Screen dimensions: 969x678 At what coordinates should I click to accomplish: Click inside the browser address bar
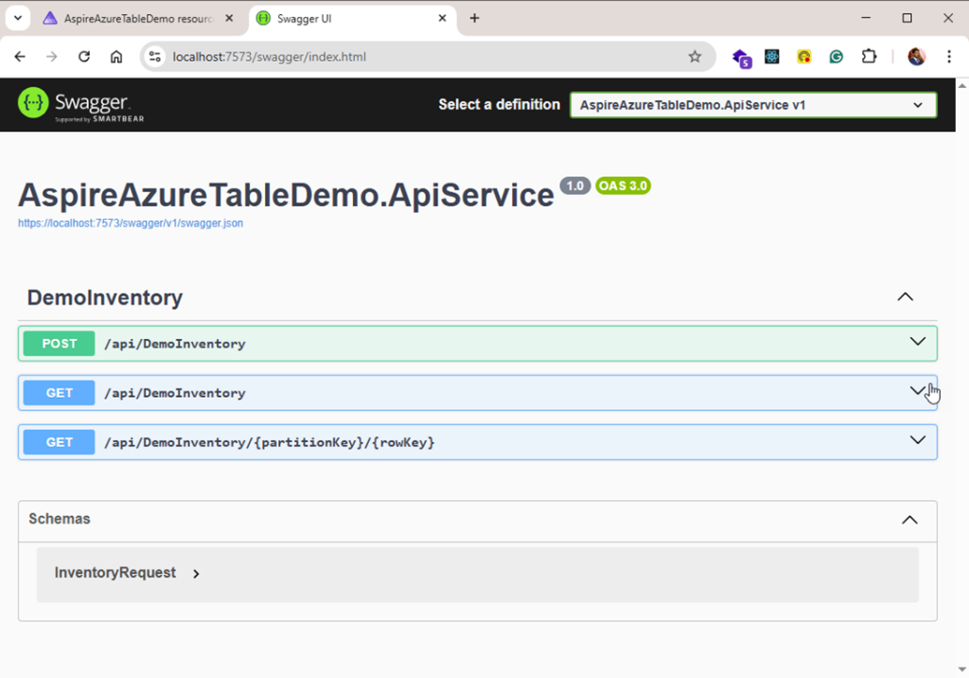[x=379, y=57]
